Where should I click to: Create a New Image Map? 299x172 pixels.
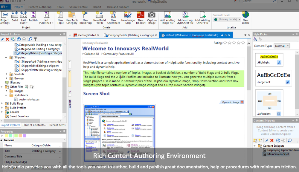128,18
